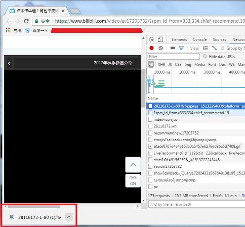Stop recording with the red record button
Viewport: 245px width, 227px height.
click(x=151, y=48)
